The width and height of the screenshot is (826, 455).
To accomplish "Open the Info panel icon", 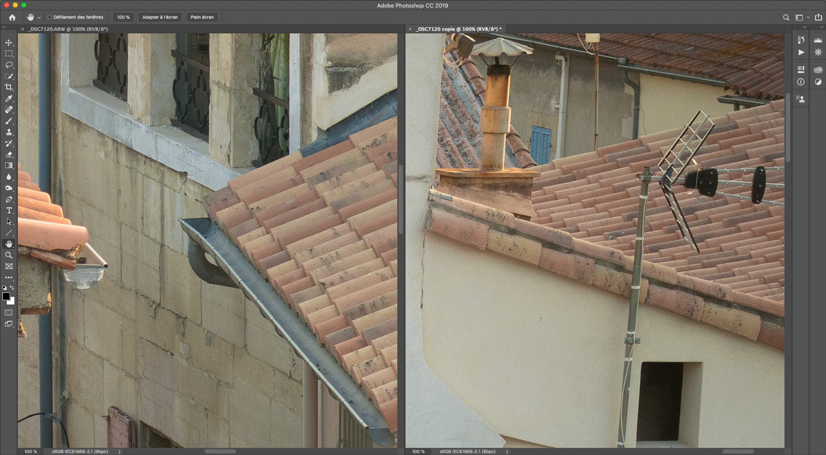I will point(800,82).
